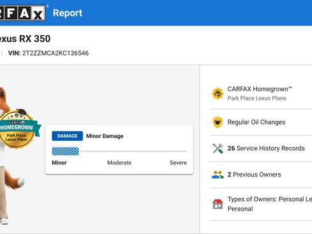Click 'Park Place Lexus Plano' dealer text
The width and height of the screenshot is (312, 234).
pos(257,98)
